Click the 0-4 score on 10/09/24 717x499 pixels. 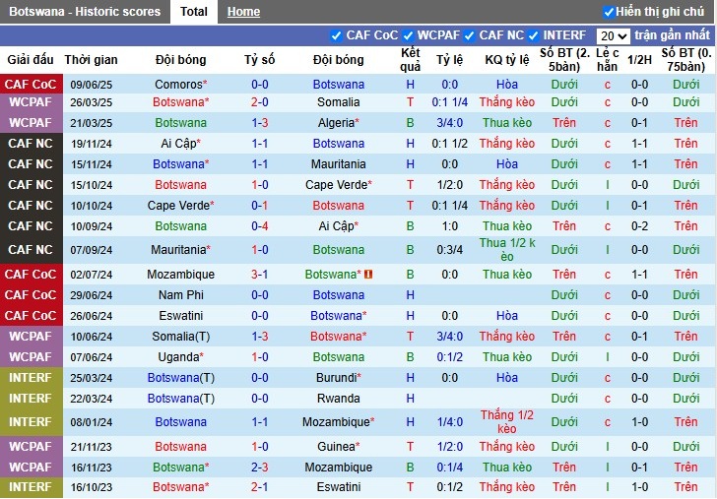click(x=260, y=225)
